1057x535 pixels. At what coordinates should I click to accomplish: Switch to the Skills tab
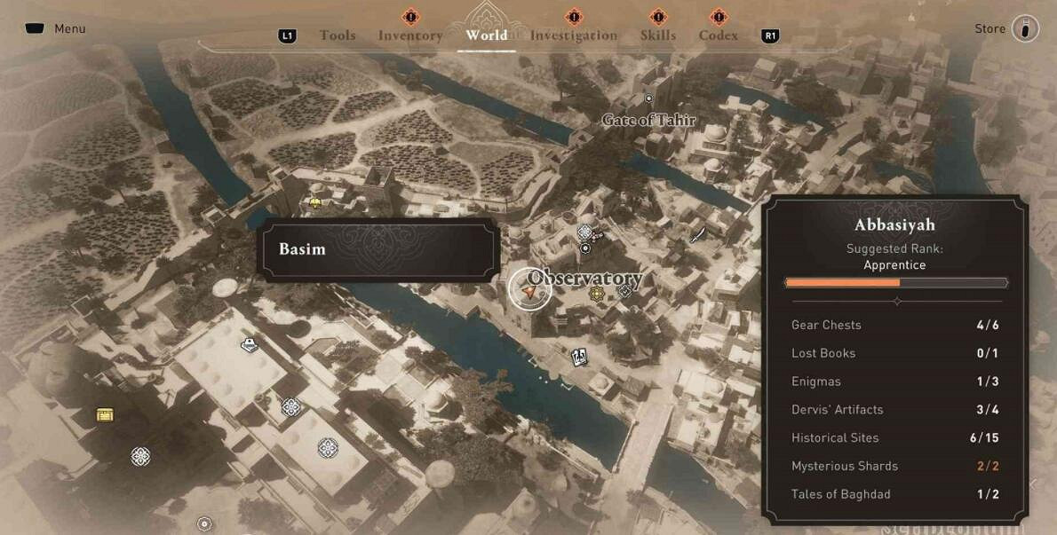pyautogui.click(x=658, y=35)
